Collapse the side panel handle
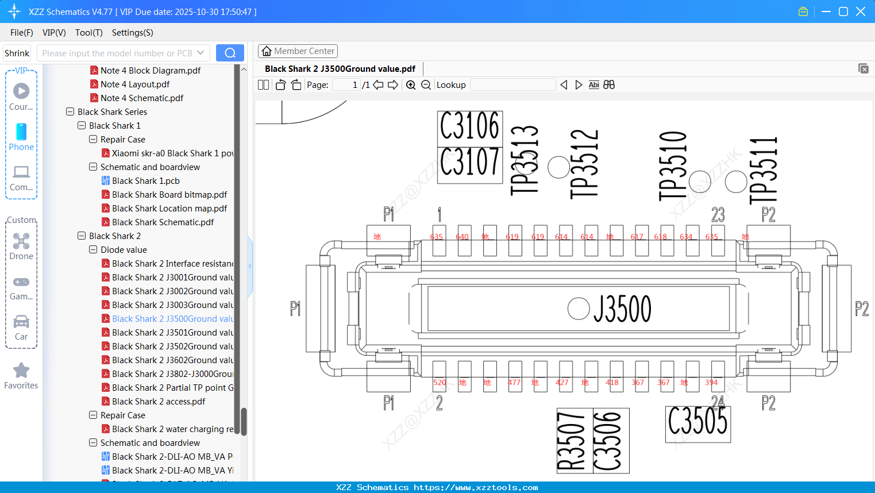This screenshot has height=493, width=875. (x=250, y=266)
